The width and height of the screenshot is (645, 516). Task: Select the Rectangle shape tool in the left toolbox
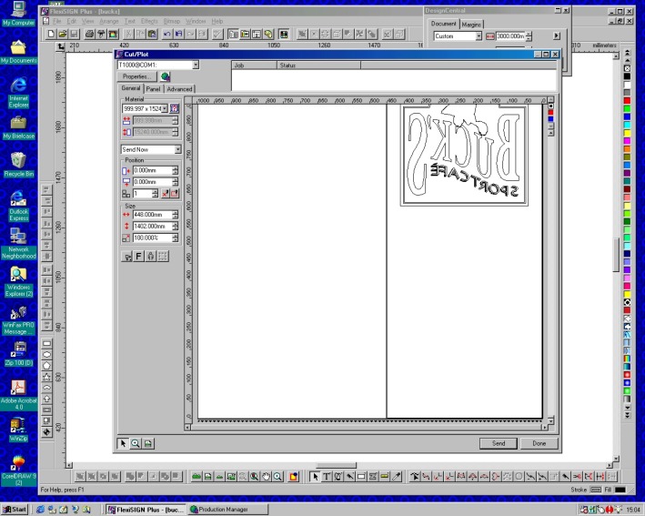tap(47, 343)
